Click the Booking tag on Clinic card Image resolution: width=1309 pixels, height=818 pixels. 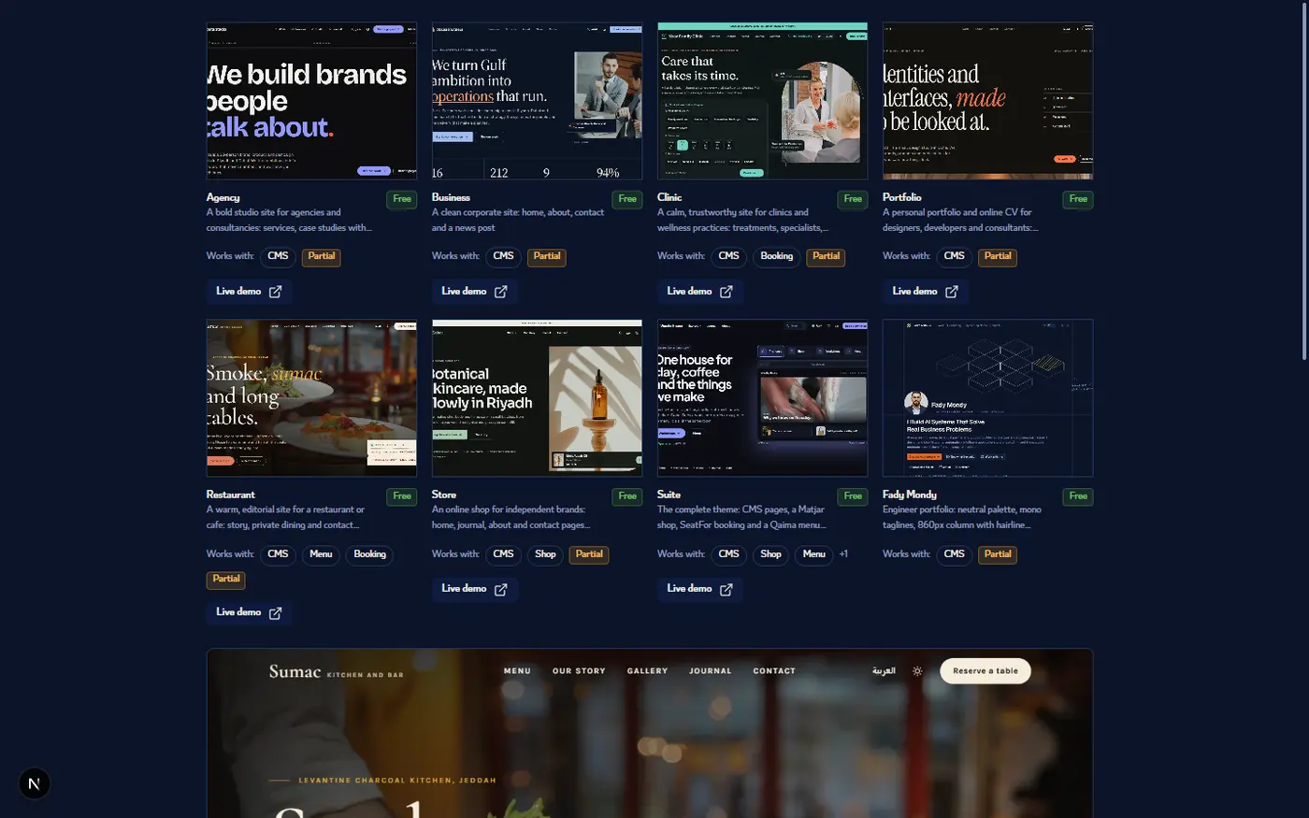[776, 257]
